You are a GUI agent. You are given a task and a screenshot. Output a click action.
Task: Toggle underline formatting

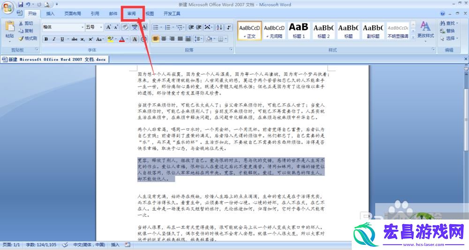[62, 39]
